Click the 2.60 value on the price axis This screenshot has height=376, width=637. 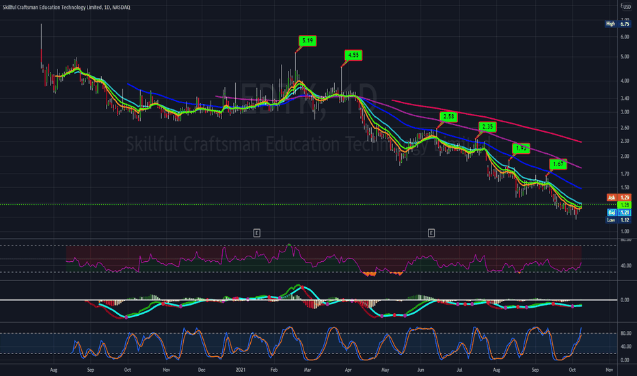(x=625, y=128)
